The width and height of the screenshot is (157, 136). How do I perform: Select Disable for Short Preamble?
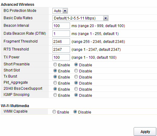click(76, 65)
